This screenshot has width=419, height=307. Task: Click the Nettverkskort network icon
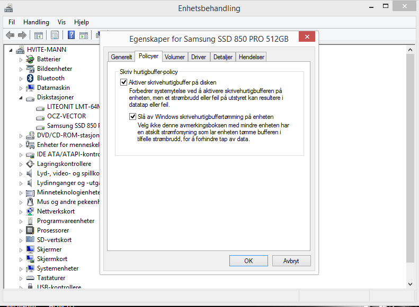[x=30, y=211]
